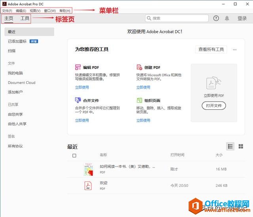Open the 视图(V) menu
Screen dimensions: 253x217
tap(35, 11)
